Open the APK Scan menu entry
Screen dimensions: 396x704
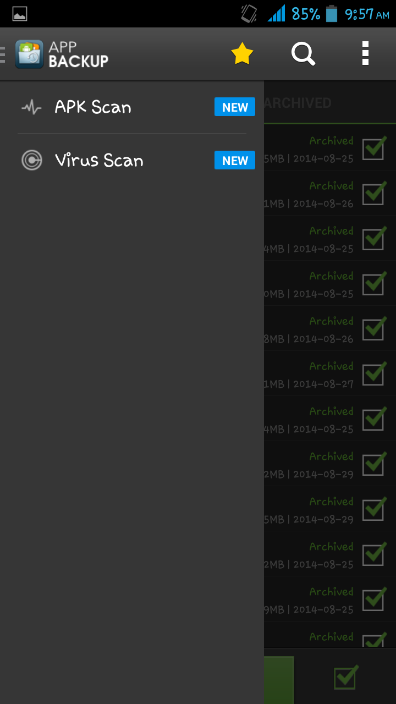click(x=132, y=107)
